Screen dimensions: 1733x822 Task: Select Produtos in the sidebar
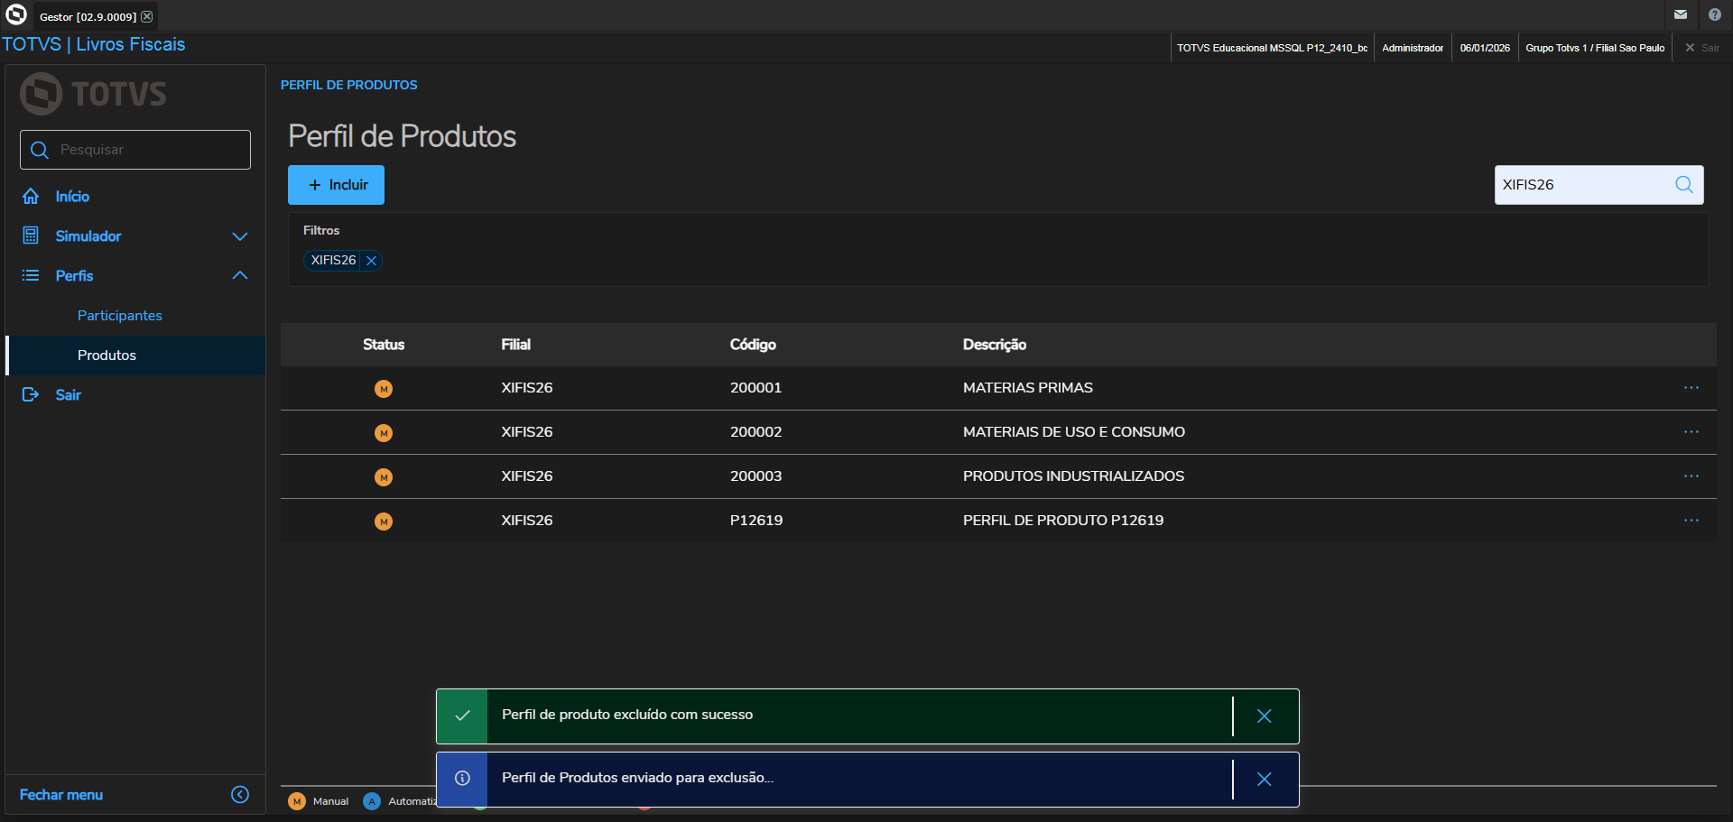(107, 356)
